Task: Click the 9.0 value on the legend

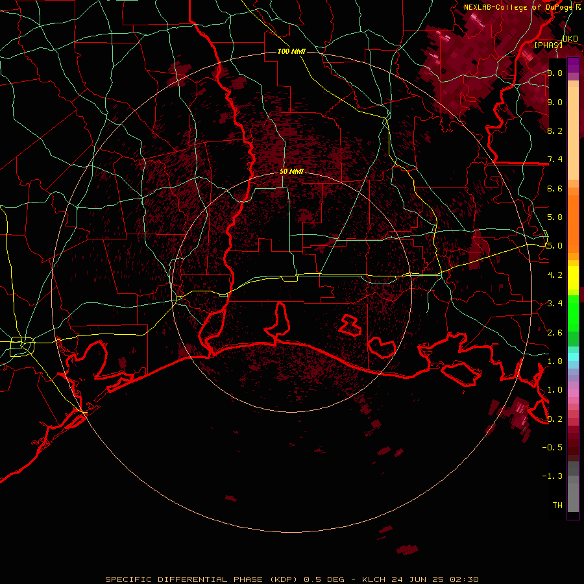Action: (555, 102)
